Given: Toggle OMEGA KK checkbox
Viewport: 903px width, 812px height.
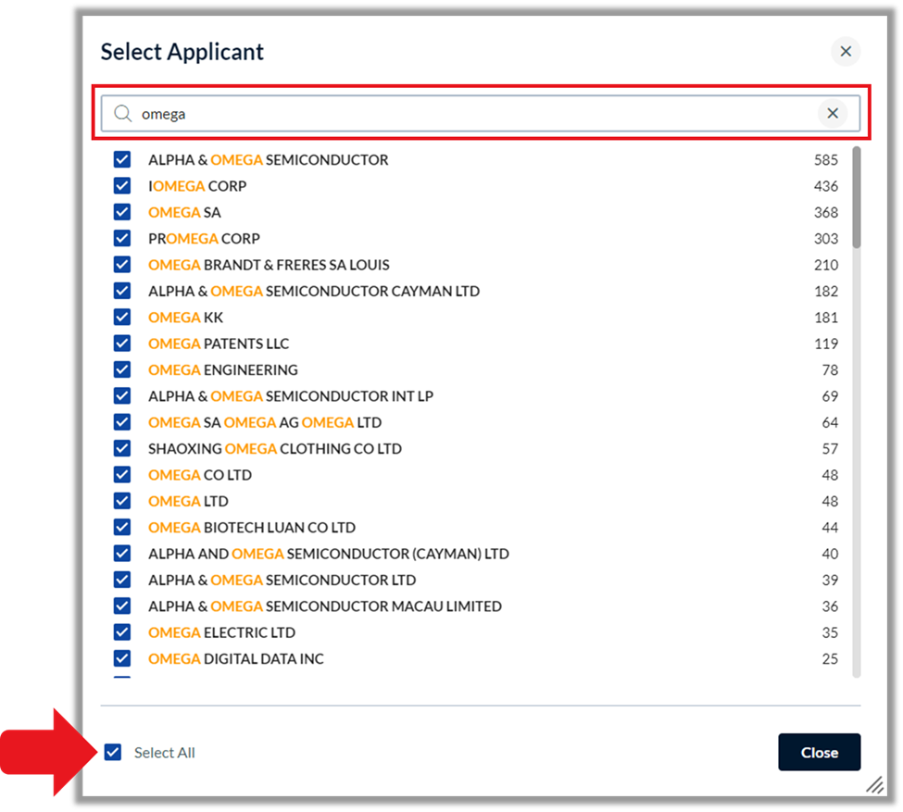Looking at the screenshot, I should [x=122, y=318].
